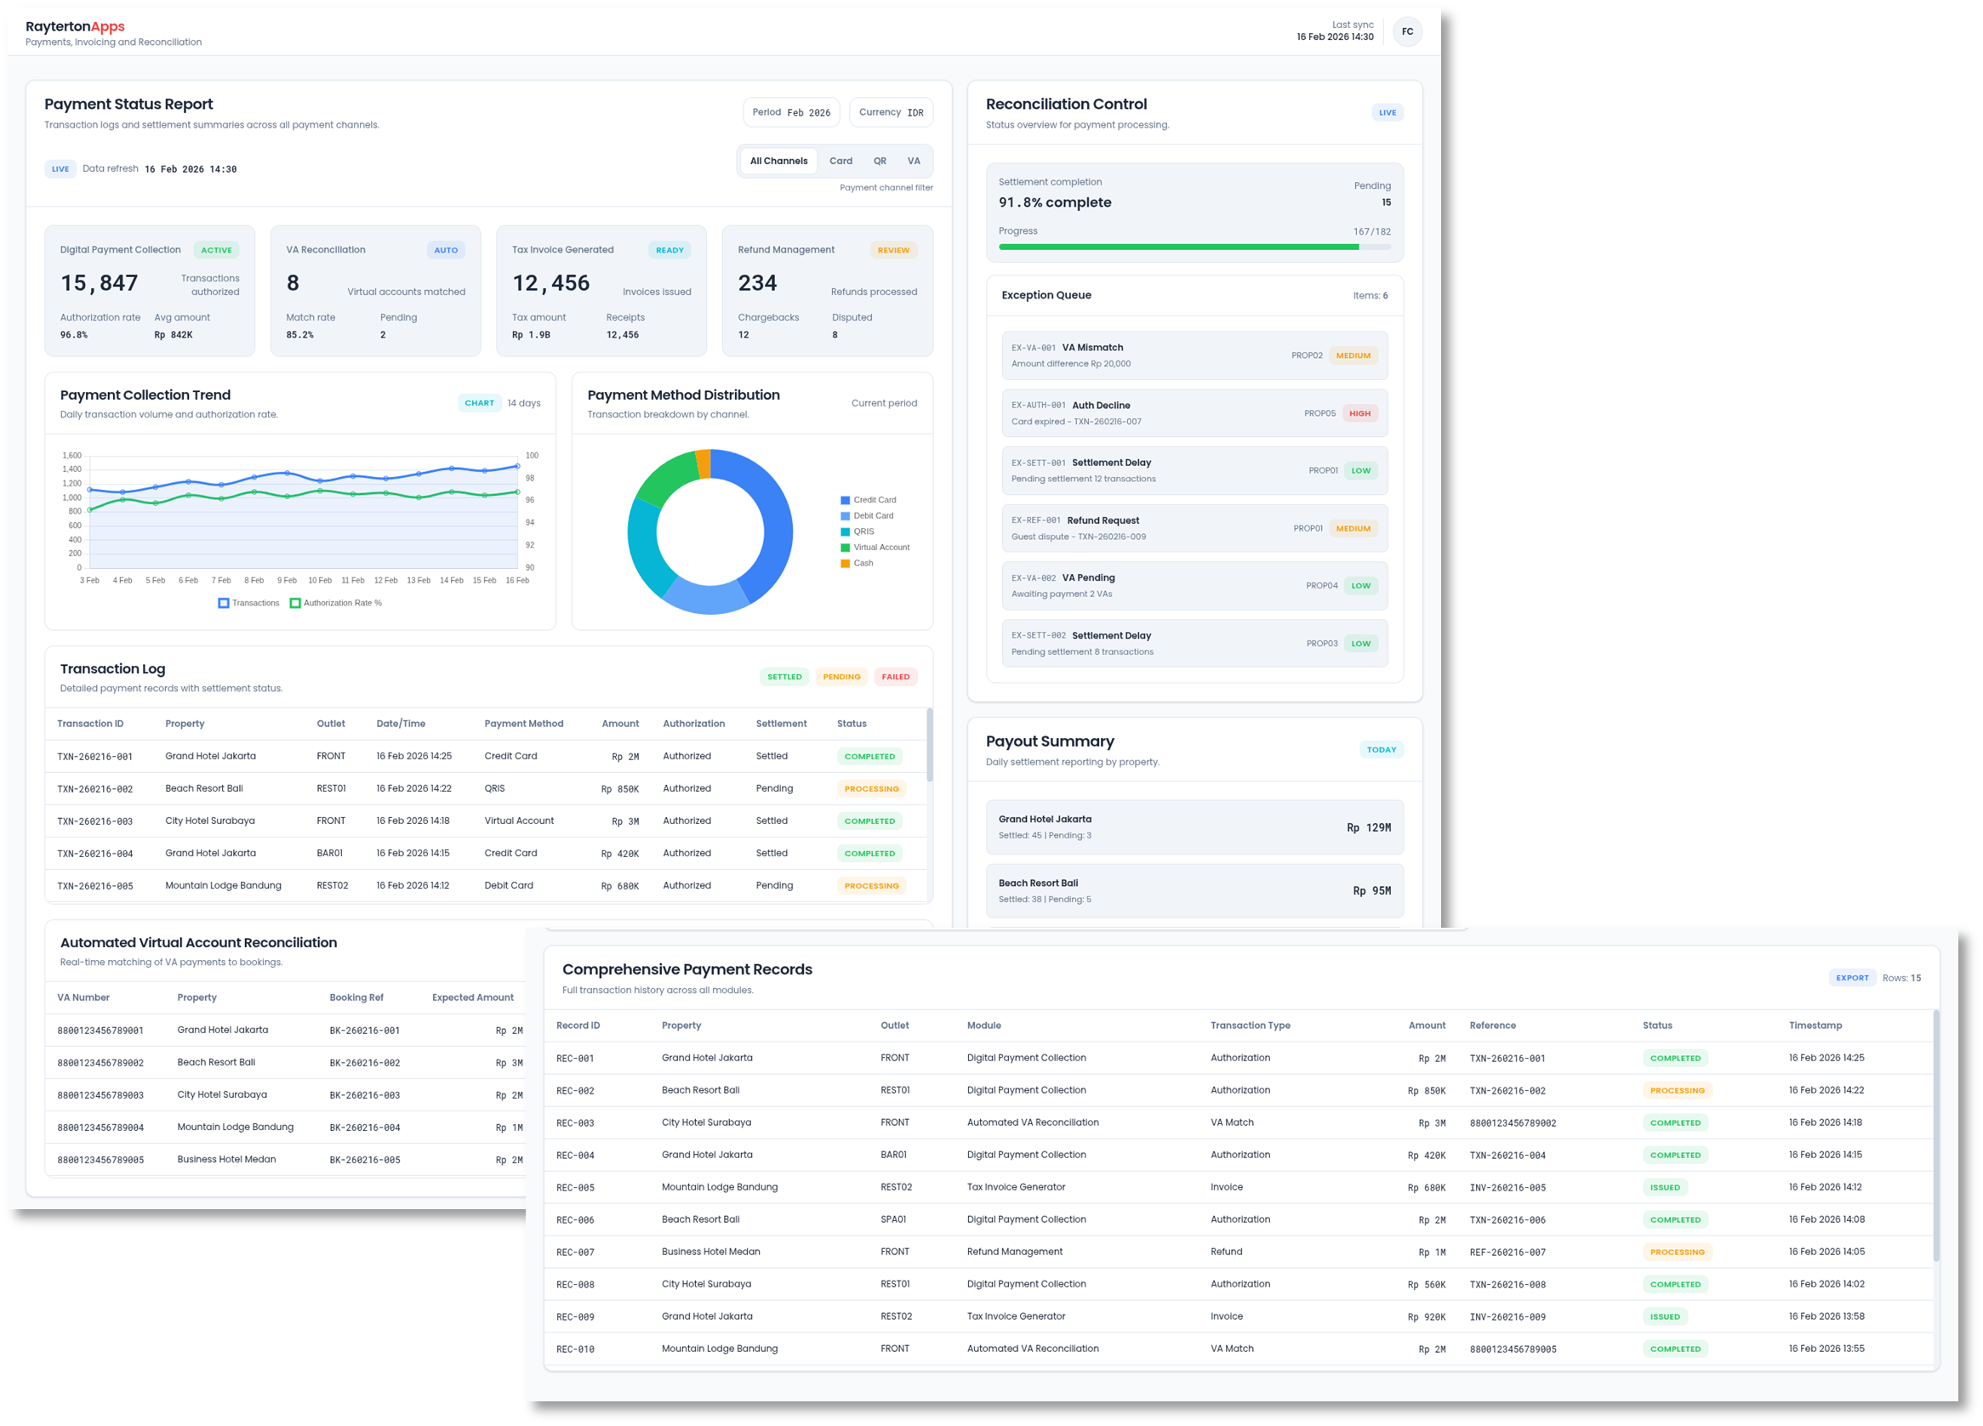
Task: Open the Currency IDR selector
Action: coord(890,112)
